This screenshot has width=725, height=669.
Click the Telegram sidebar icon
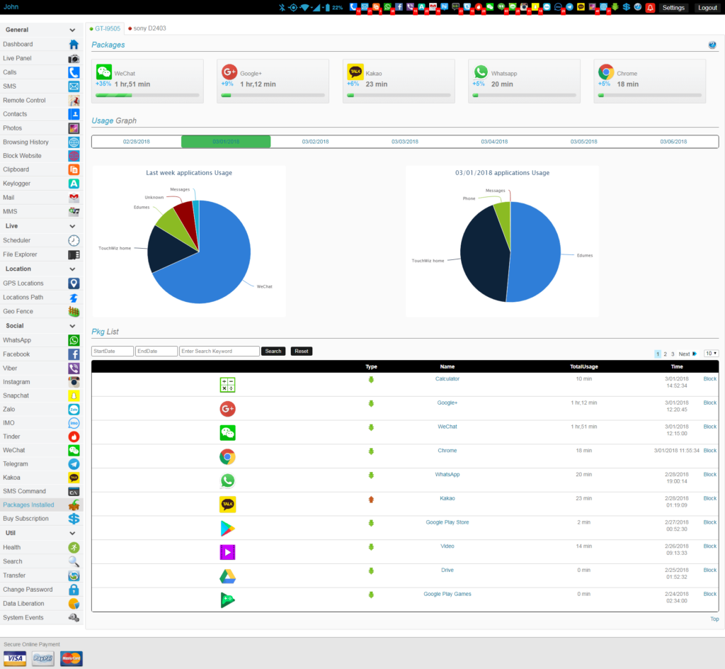[x=74, y=463]
